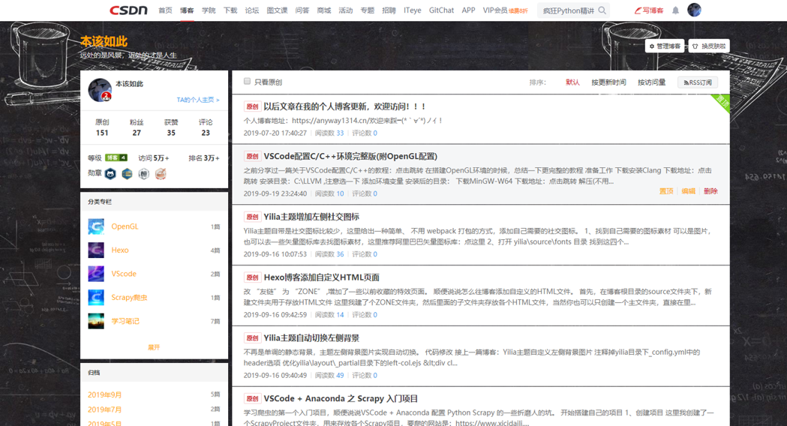Sort by 默认 default

click(x=572, y=82)
